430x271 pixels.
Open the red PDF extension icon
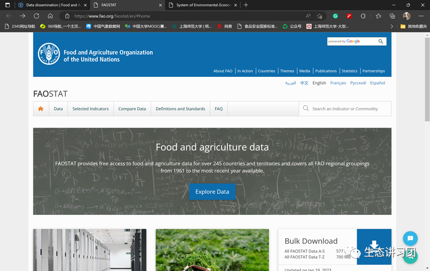coord(349,16)
